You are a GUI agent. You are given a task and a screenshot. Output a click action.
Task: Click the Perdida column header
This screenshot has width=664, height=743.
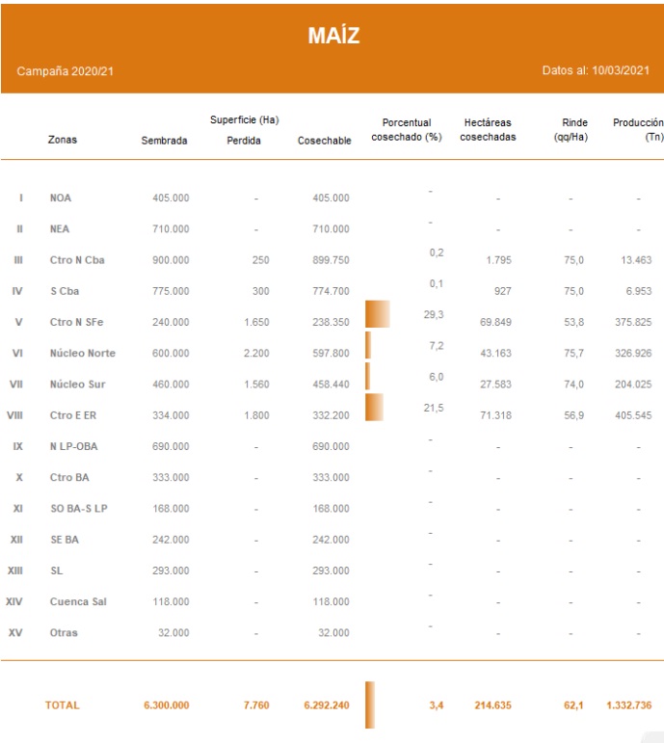click(x=244, y=141)
